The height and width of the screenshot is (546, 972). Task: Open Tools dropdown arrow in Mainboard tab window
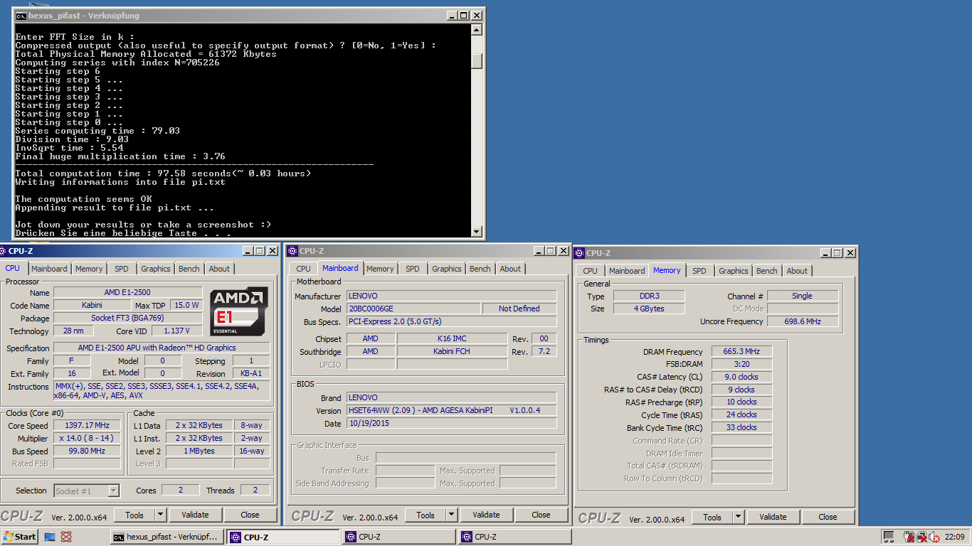pos(451,515)
